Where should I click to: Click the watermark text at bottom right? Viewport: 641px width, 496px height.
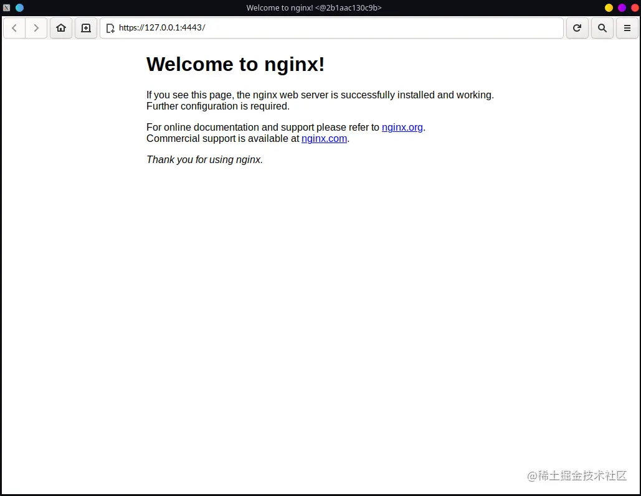(x=577, y=476)
